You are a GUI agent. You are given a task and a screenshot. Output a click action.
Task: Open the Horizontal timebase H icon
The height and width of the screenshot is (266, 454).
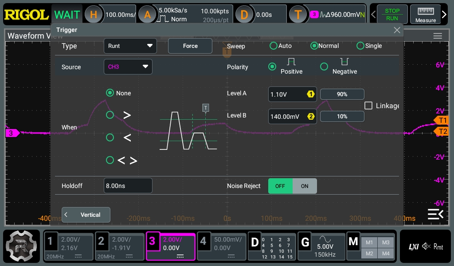pyautogui.click(x=94, y=15)
